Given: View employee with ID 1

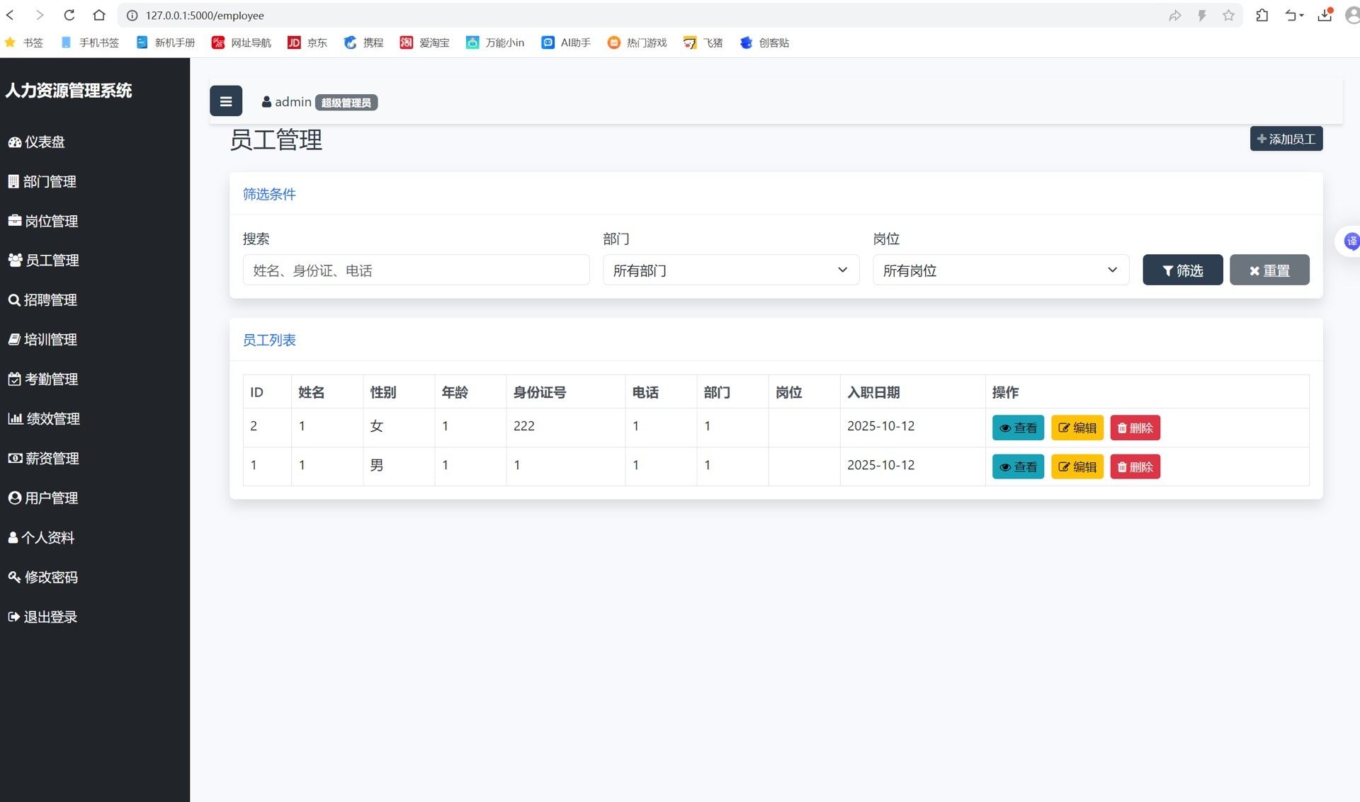Looking at the screenshot, I should click(x=1017, y=466).
